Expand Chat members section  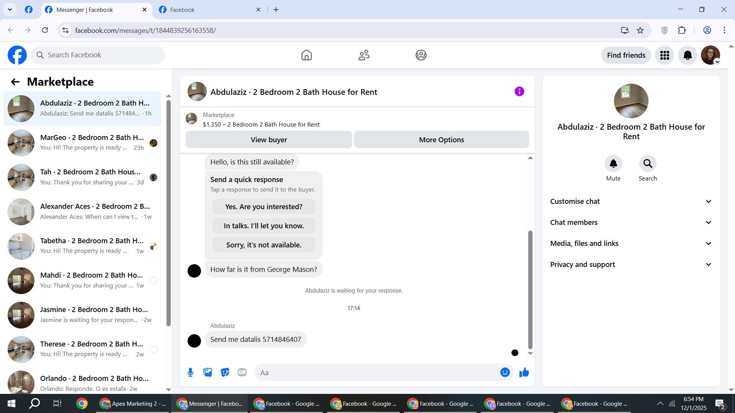631,223
